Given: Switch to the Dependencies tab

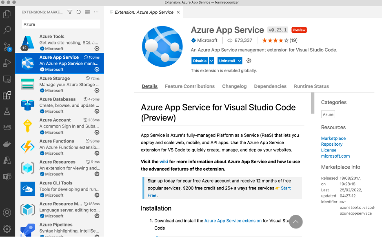Looking at the screenshot, I should point(270,86).
